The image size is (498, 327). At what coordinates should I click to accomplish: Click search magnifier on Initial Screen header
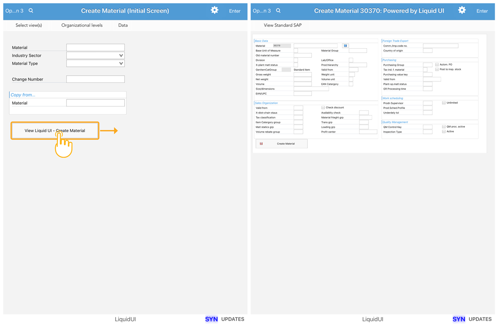point(31,11)
